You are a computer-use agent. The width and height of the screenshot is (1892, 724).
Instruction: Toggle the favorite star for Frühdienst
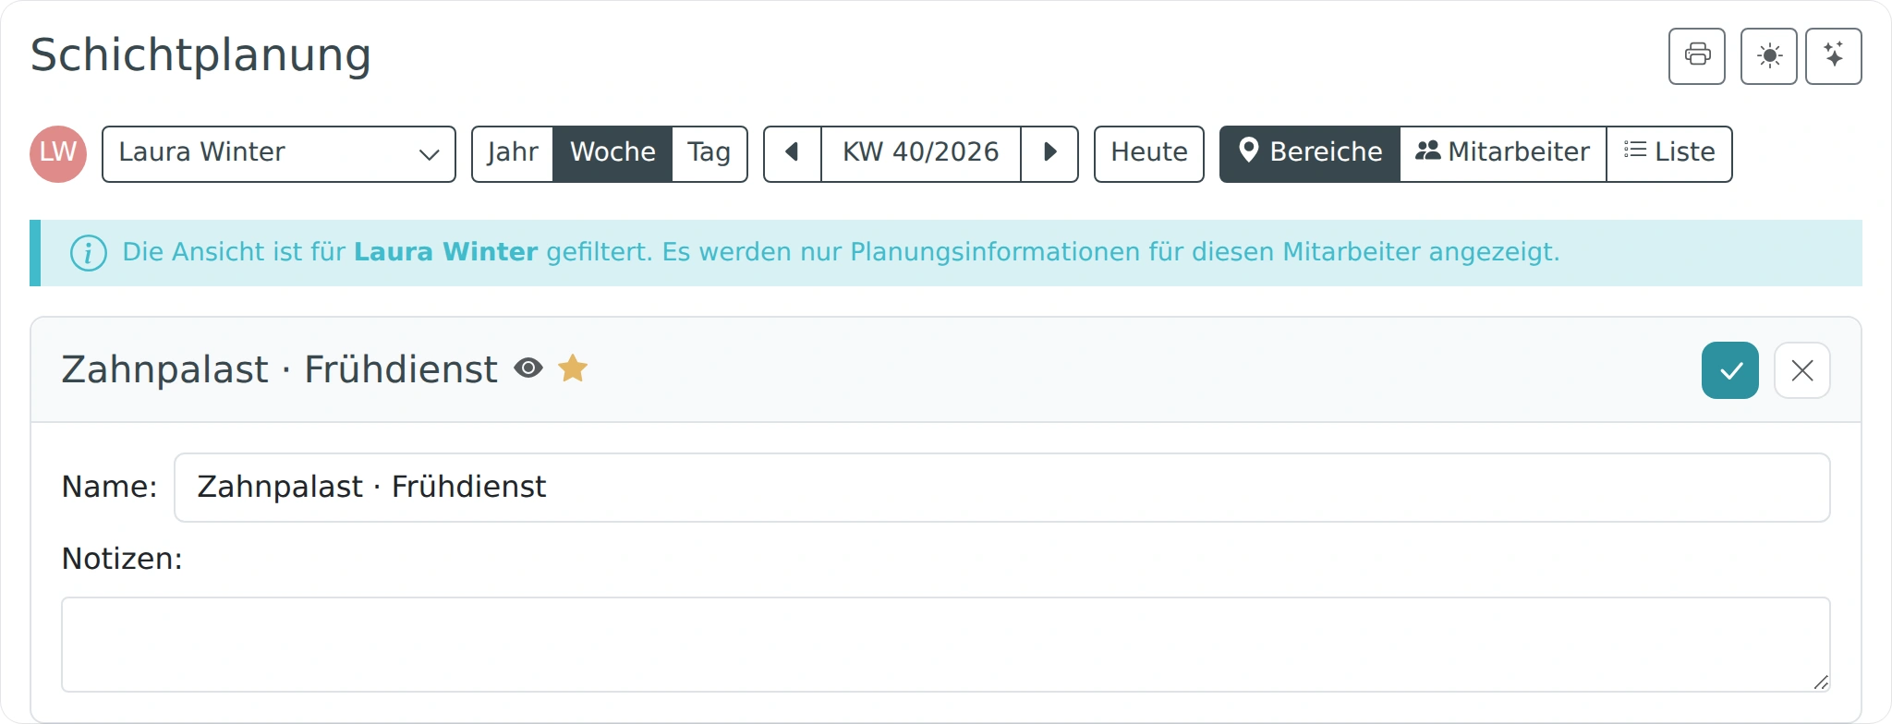tap(573, 368)
